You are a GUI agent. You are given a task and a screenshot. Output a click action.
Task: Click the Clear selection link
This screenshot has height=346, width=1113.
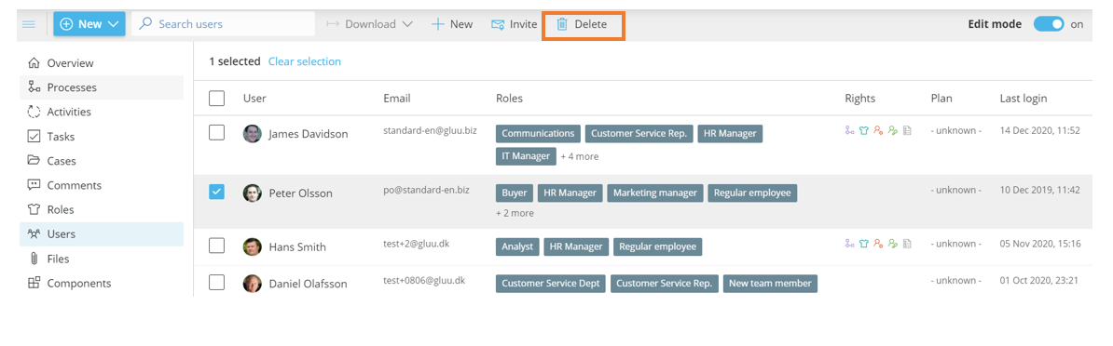[x=305, y=61]
